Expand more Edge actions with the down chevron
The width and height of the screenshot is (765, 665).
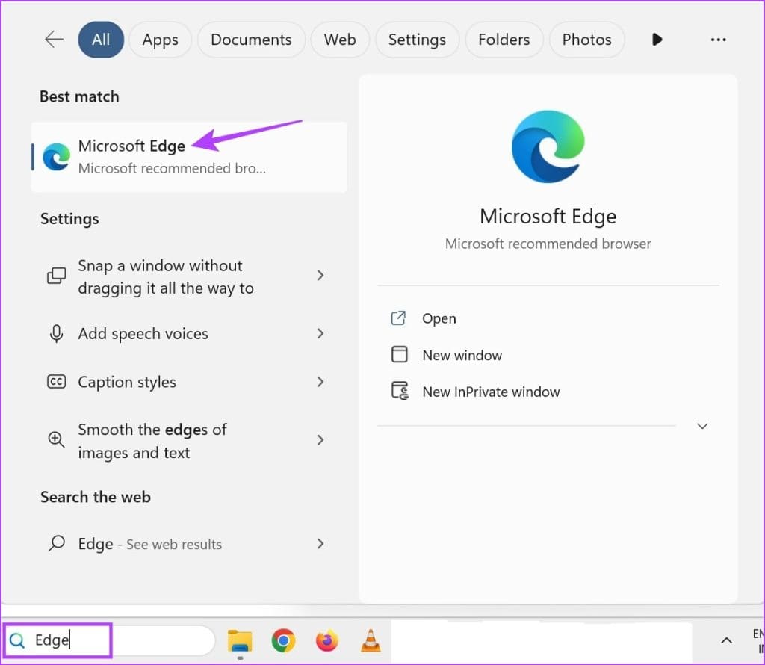[x=702, y=425]
